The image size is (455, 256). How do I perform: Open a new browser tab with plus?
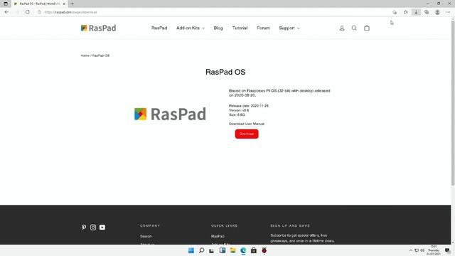click(72, 4)
